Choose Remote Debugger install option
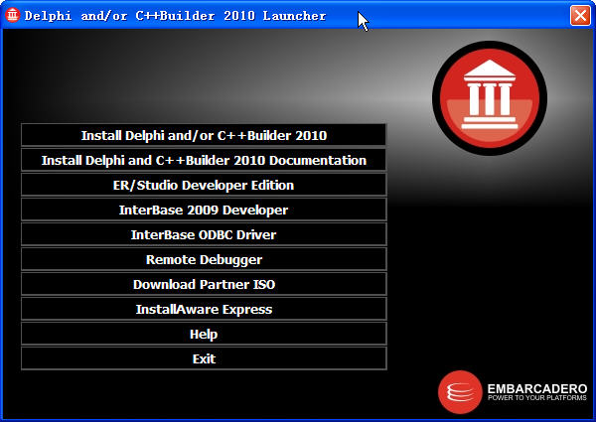Screen dimensions: 596x422 [204, 259]
